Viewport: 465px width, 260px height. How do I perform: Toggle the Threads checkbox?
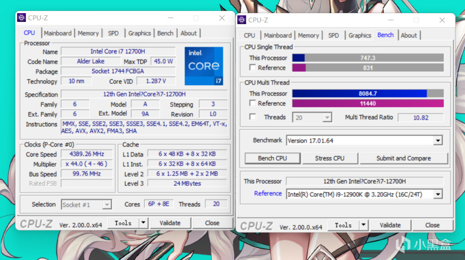(252, 117)
